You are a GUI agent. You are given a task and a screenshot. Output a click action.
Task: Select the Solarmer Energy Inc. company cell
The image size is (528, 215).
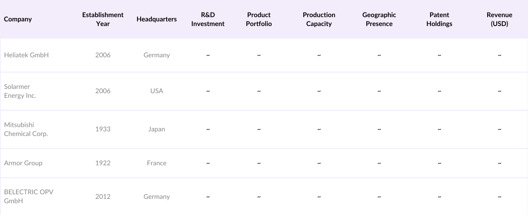pyautogui.click(x=20, y=91)
